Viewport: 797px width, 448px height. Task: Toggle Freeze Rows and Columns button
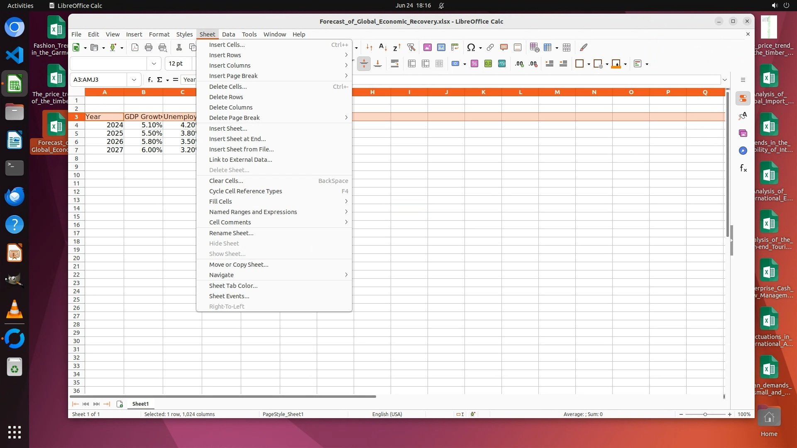(548, 47)
